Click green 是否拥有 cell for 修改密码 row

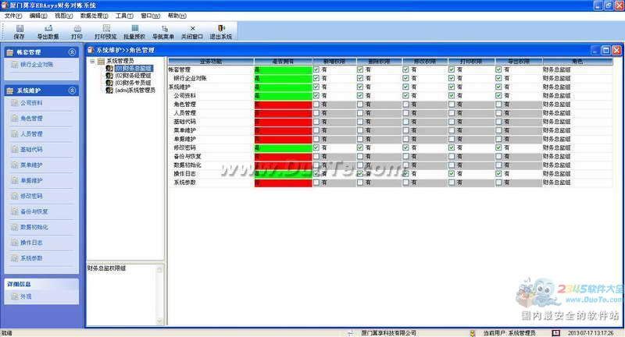tap(283, 147)
